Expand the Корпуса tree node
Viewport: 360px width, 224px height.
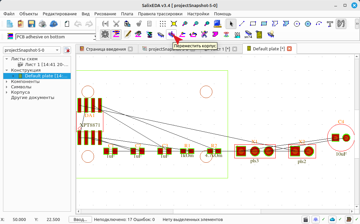tap(7, 92)
